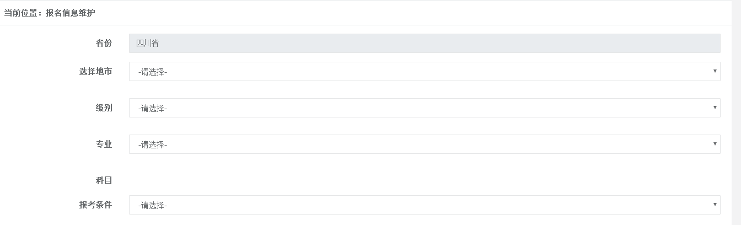Click the 报名信息维护 breadcrumb text
Screen dimensions: 741x225
click(x=71, y=13)
